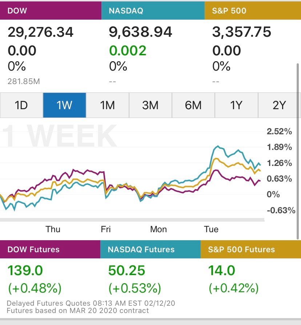Select the 1W time range tab

65,105
